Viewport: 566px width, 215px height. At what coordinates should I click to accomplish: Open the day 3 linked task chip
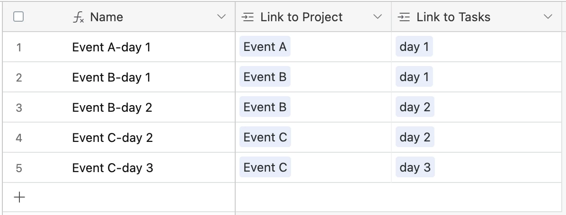[415, 167]
